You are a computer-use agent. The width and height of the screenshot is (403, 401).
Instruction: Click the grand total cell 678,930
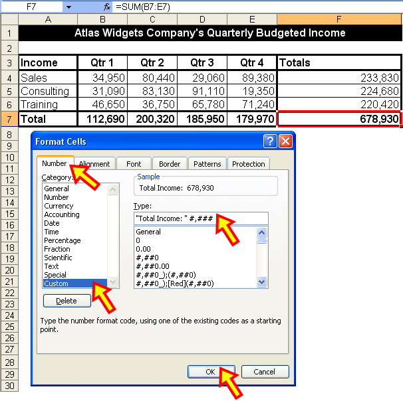(339, 119)
